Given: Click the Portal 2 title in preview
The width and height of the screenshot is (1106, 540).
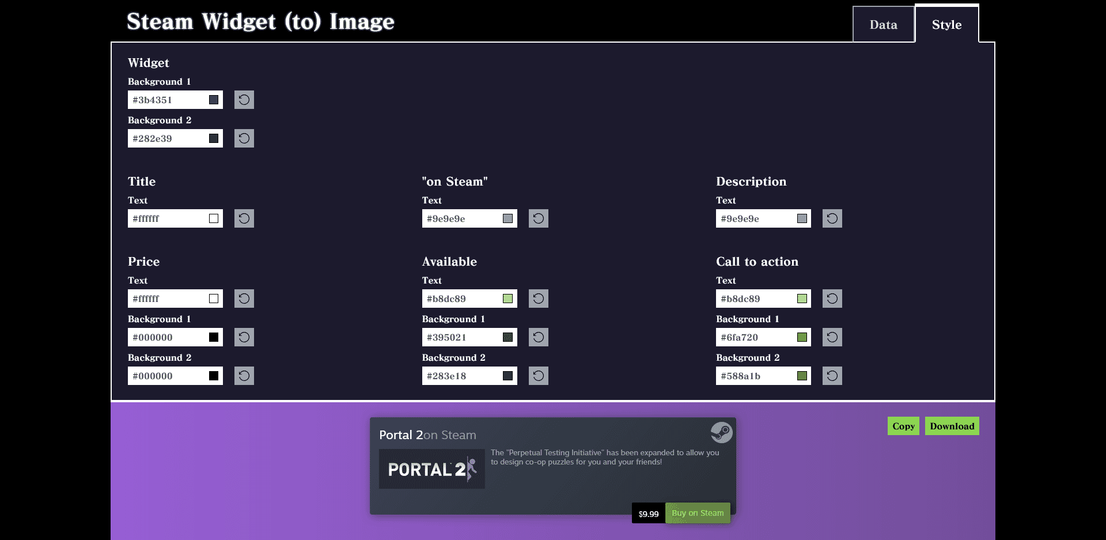Looking at the screenshot, I should tap(401, 435).
